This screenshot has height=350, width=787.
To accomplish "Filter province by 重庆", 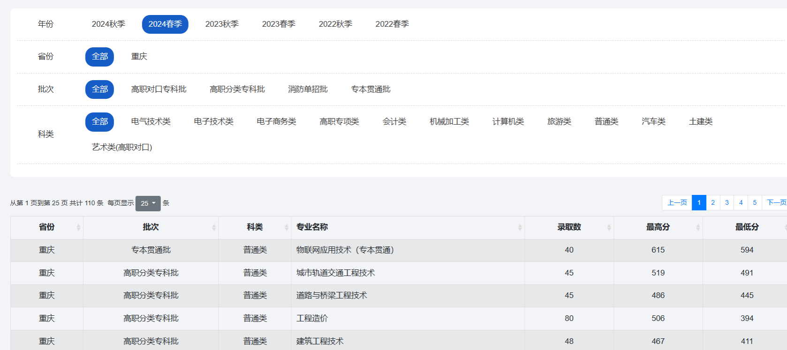I will [139, 57].
